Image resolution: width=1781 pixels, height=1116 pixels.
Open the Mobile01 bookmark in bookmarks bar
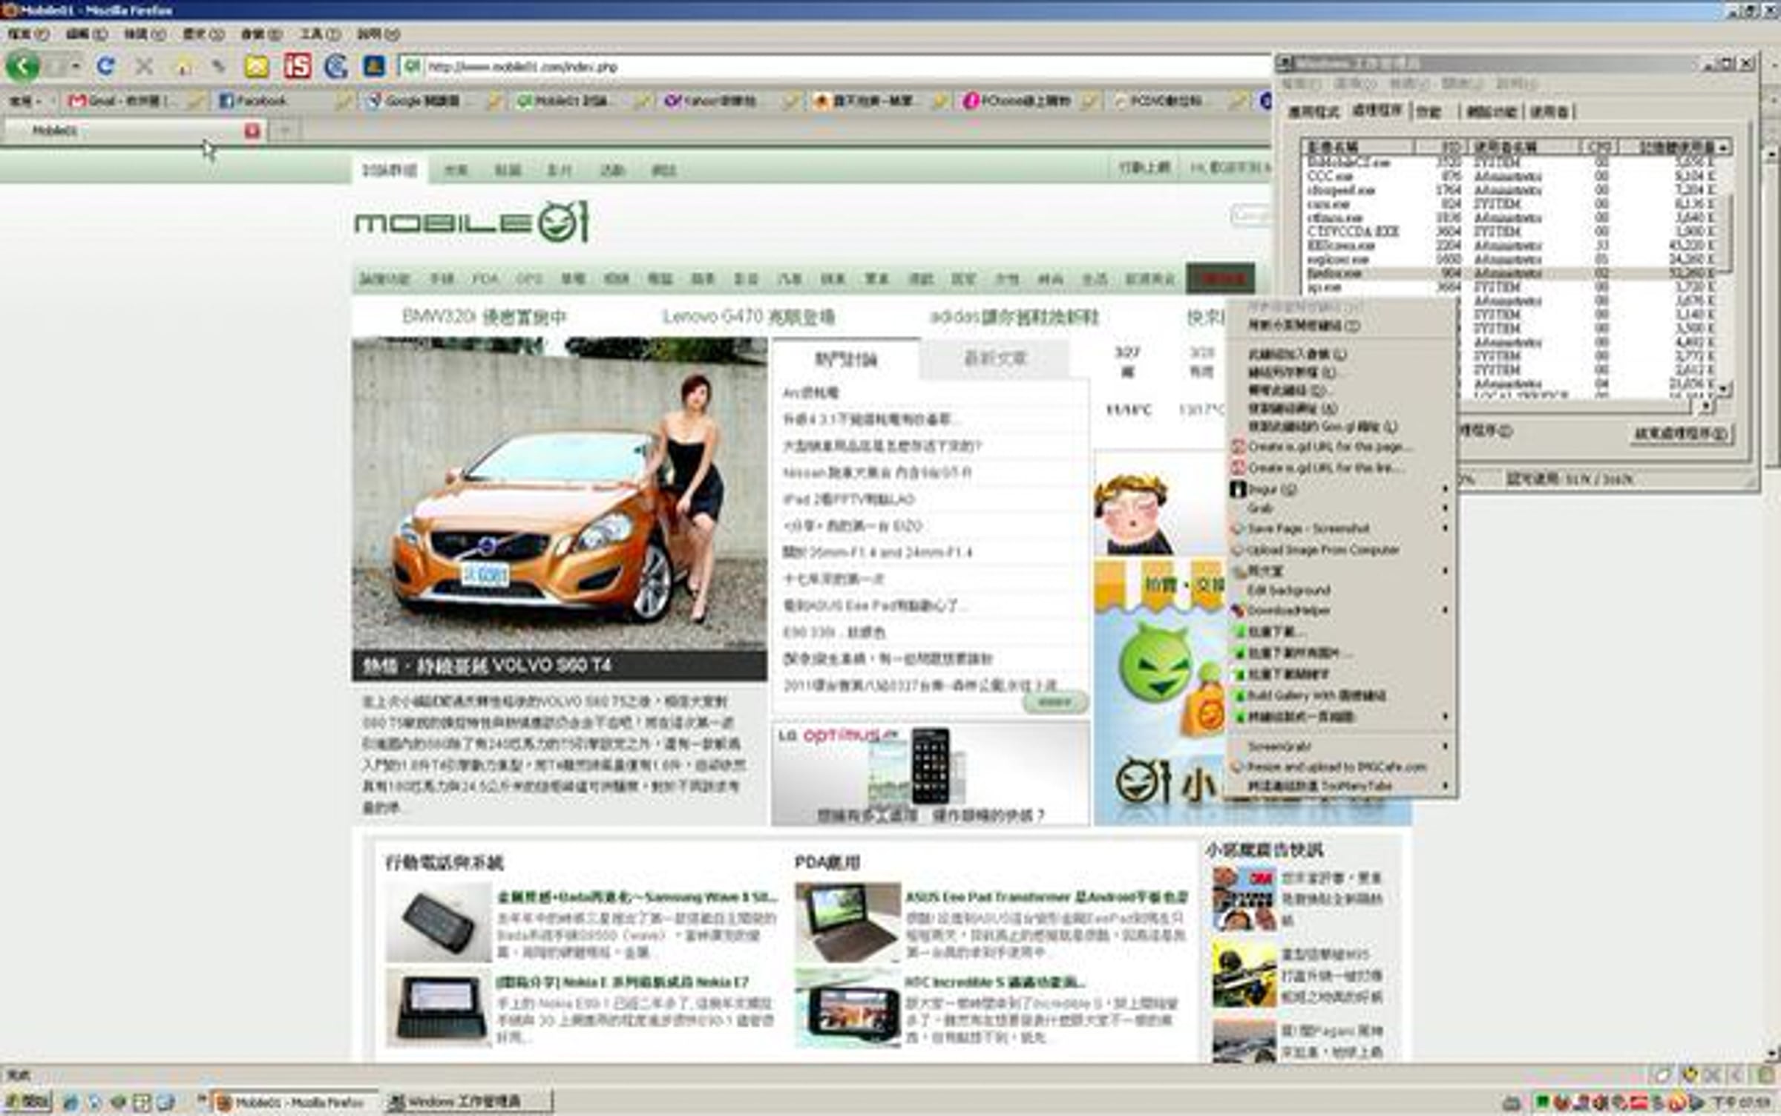point(562,101)
